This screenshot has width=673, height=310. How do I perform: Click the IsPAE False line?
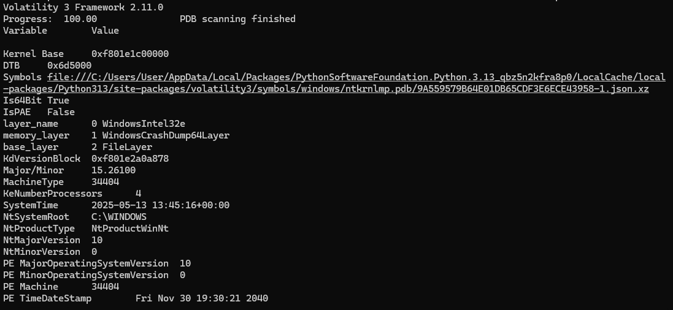click(x=39, y=112)
